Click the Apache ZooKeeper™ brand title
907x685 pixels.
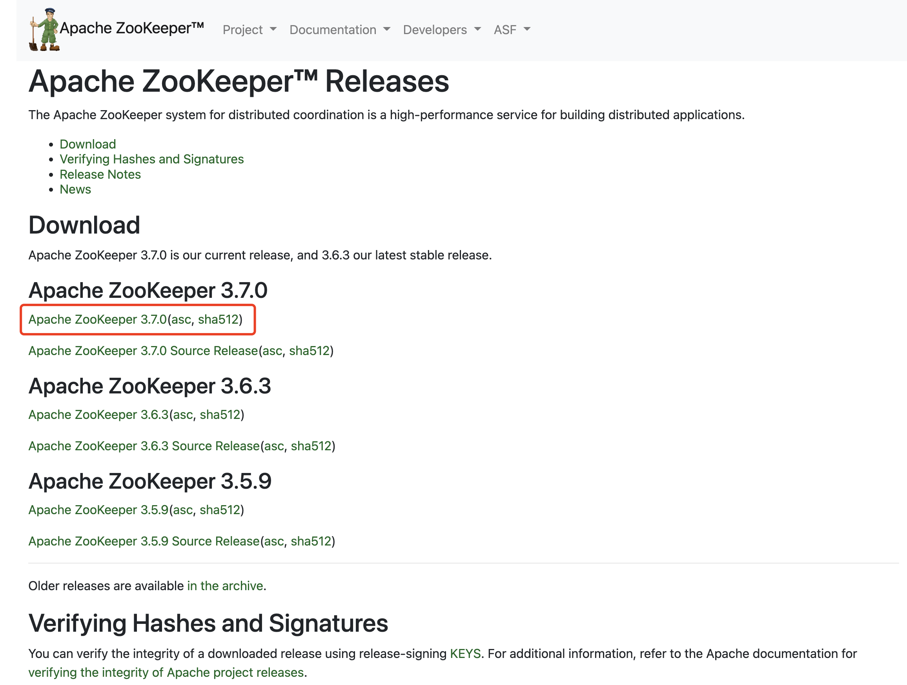(132, 28)
